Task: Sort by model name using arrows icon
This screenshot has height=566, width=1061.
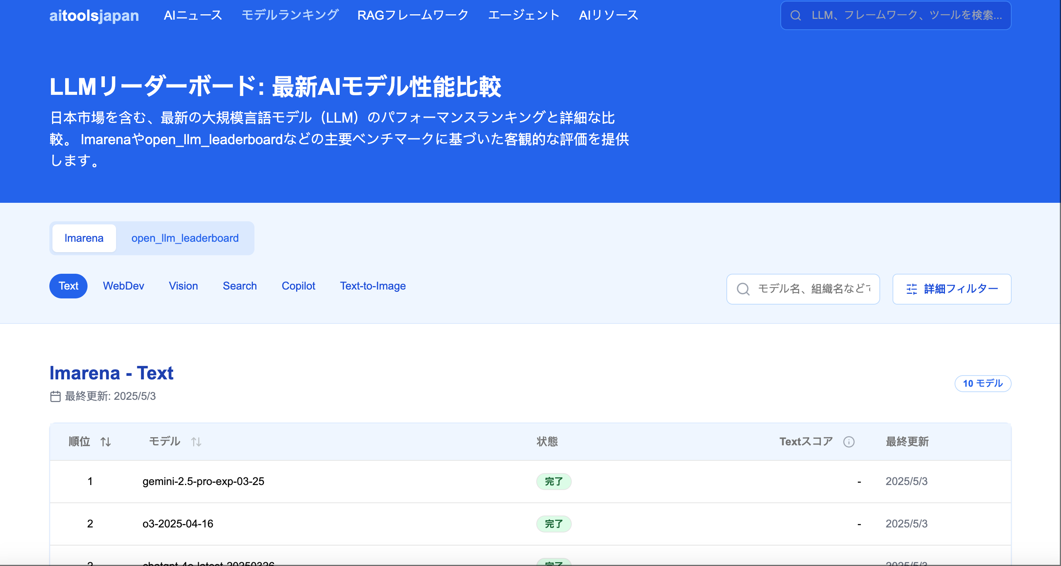Action: point(196,442)
